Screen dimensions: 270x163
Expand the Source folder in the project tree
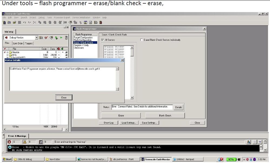(7, 52)
